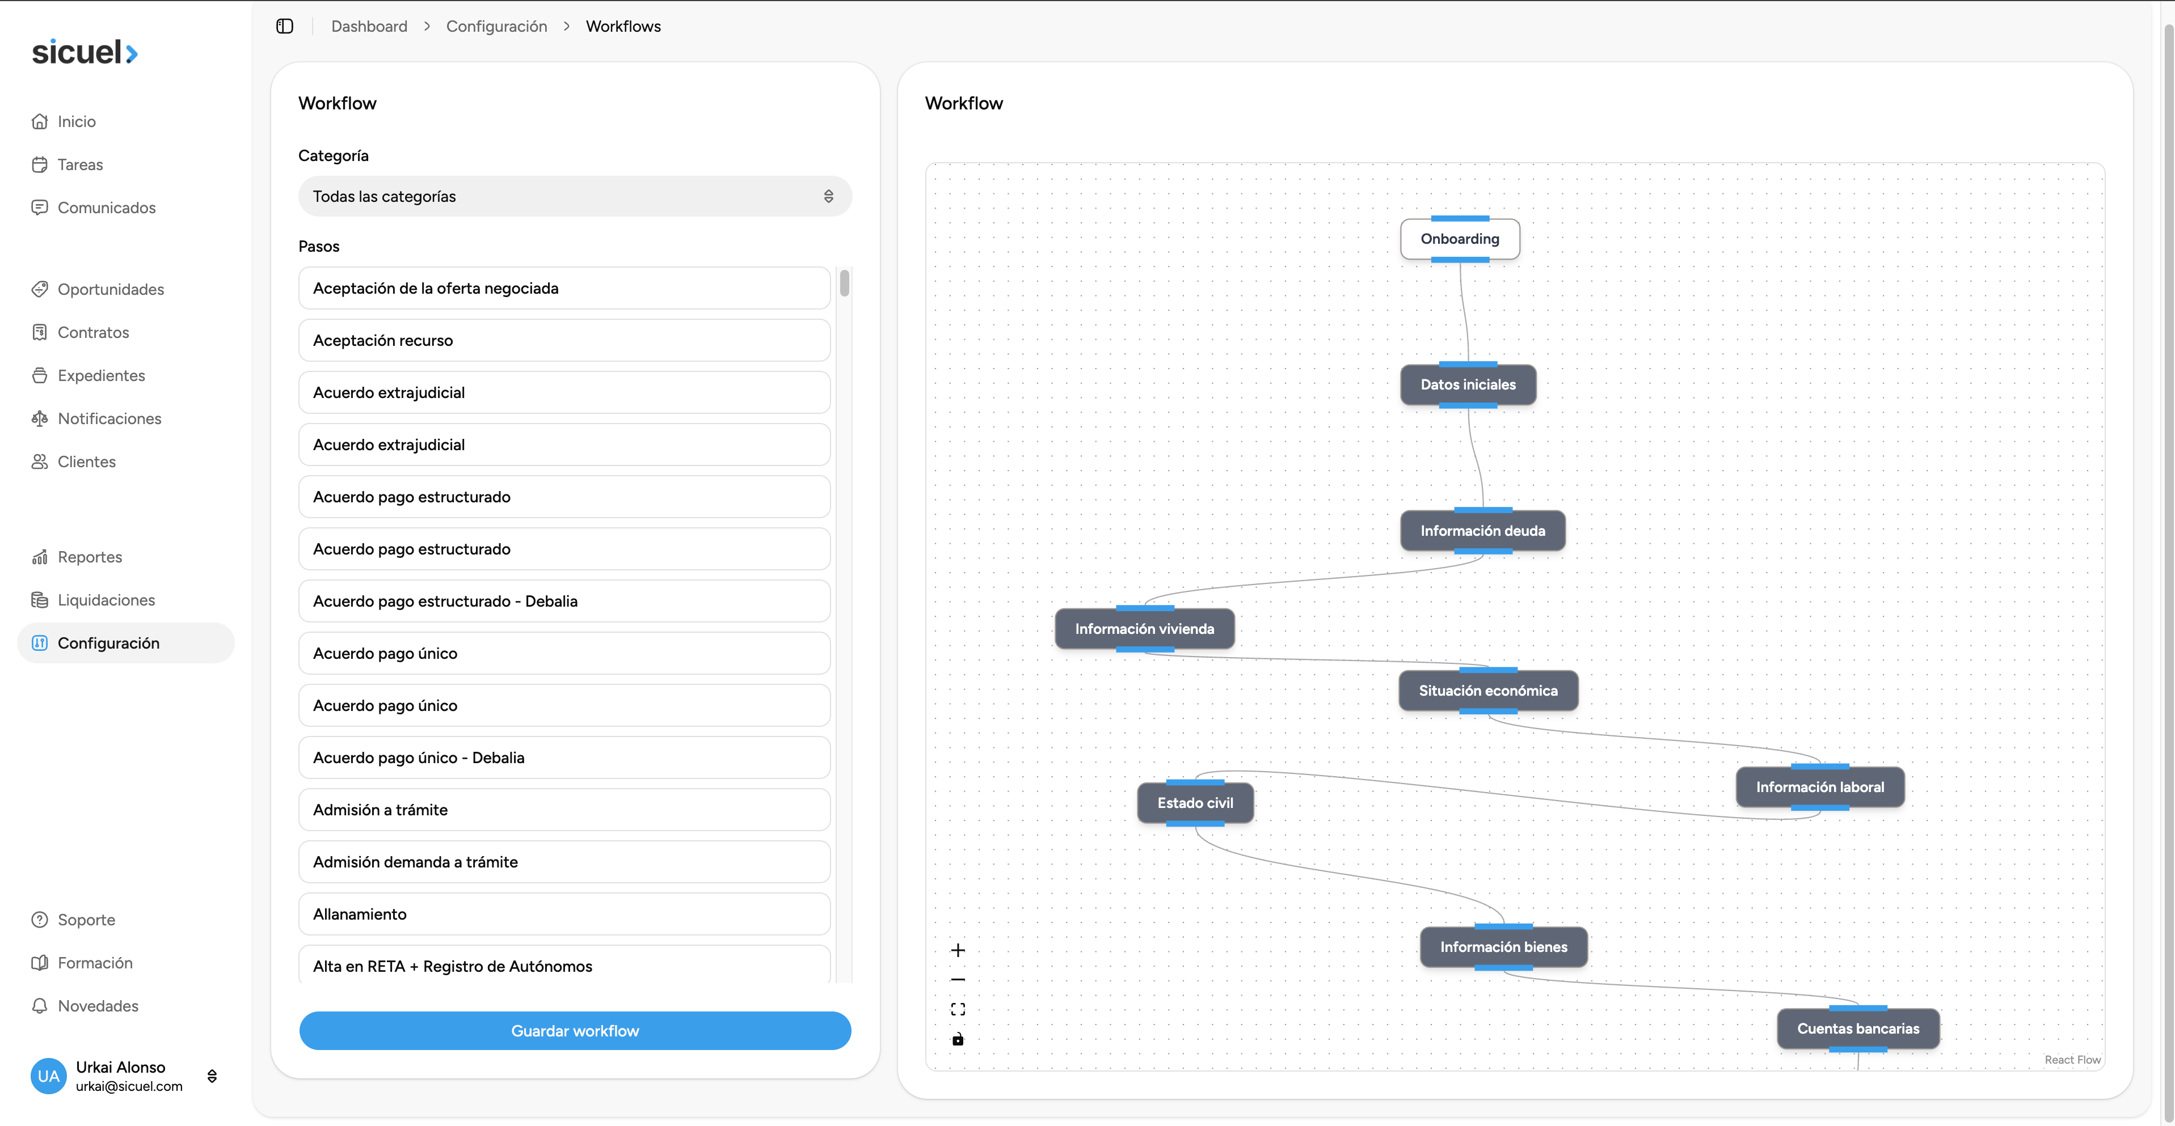This screenshot has width=2175, height=1126.
Task: Select the Información deuda node
Action: [x=1483, y=531]
